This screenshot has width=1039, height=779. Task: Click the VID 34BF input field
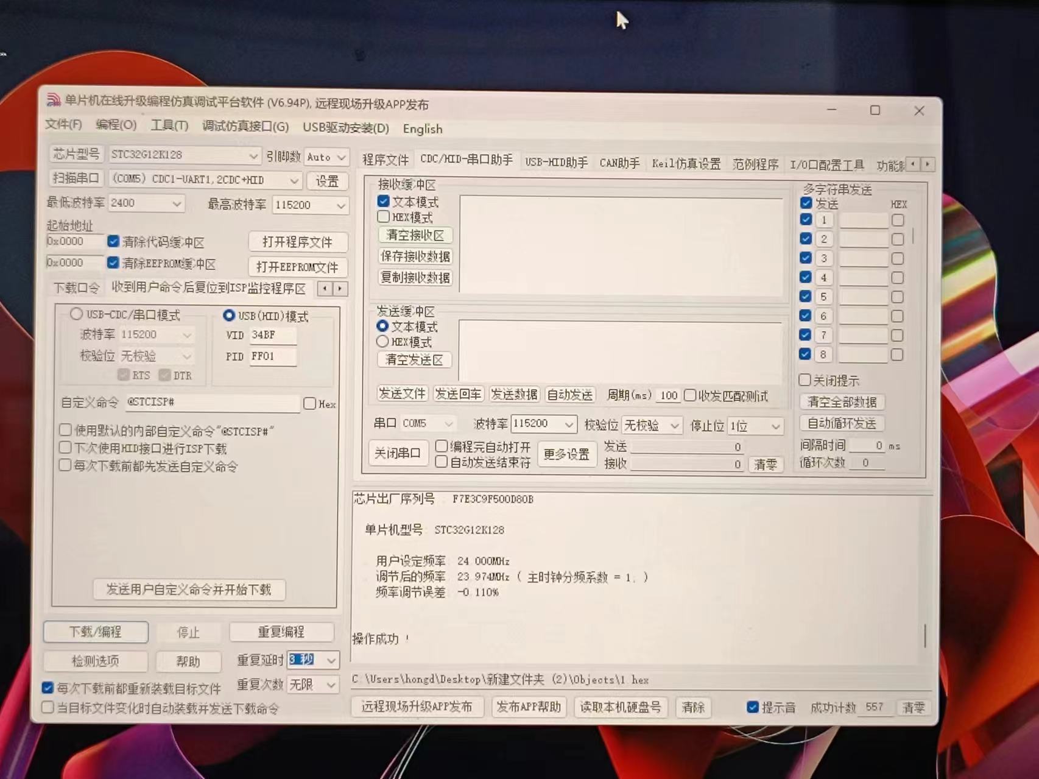tap(272, 335)
